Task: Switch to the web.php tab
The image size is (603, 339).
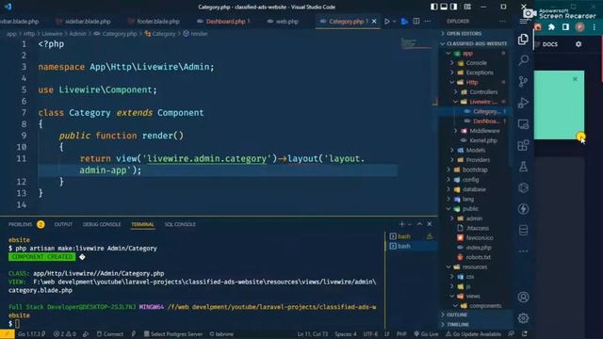Action: pyautogui.click(x=286, y=22)
